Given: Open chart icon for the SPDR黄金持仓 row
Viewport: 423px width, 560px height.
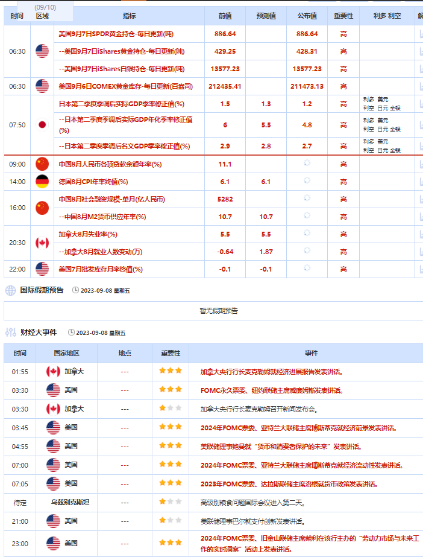Looking at the screenshot, I should [421, 34].
